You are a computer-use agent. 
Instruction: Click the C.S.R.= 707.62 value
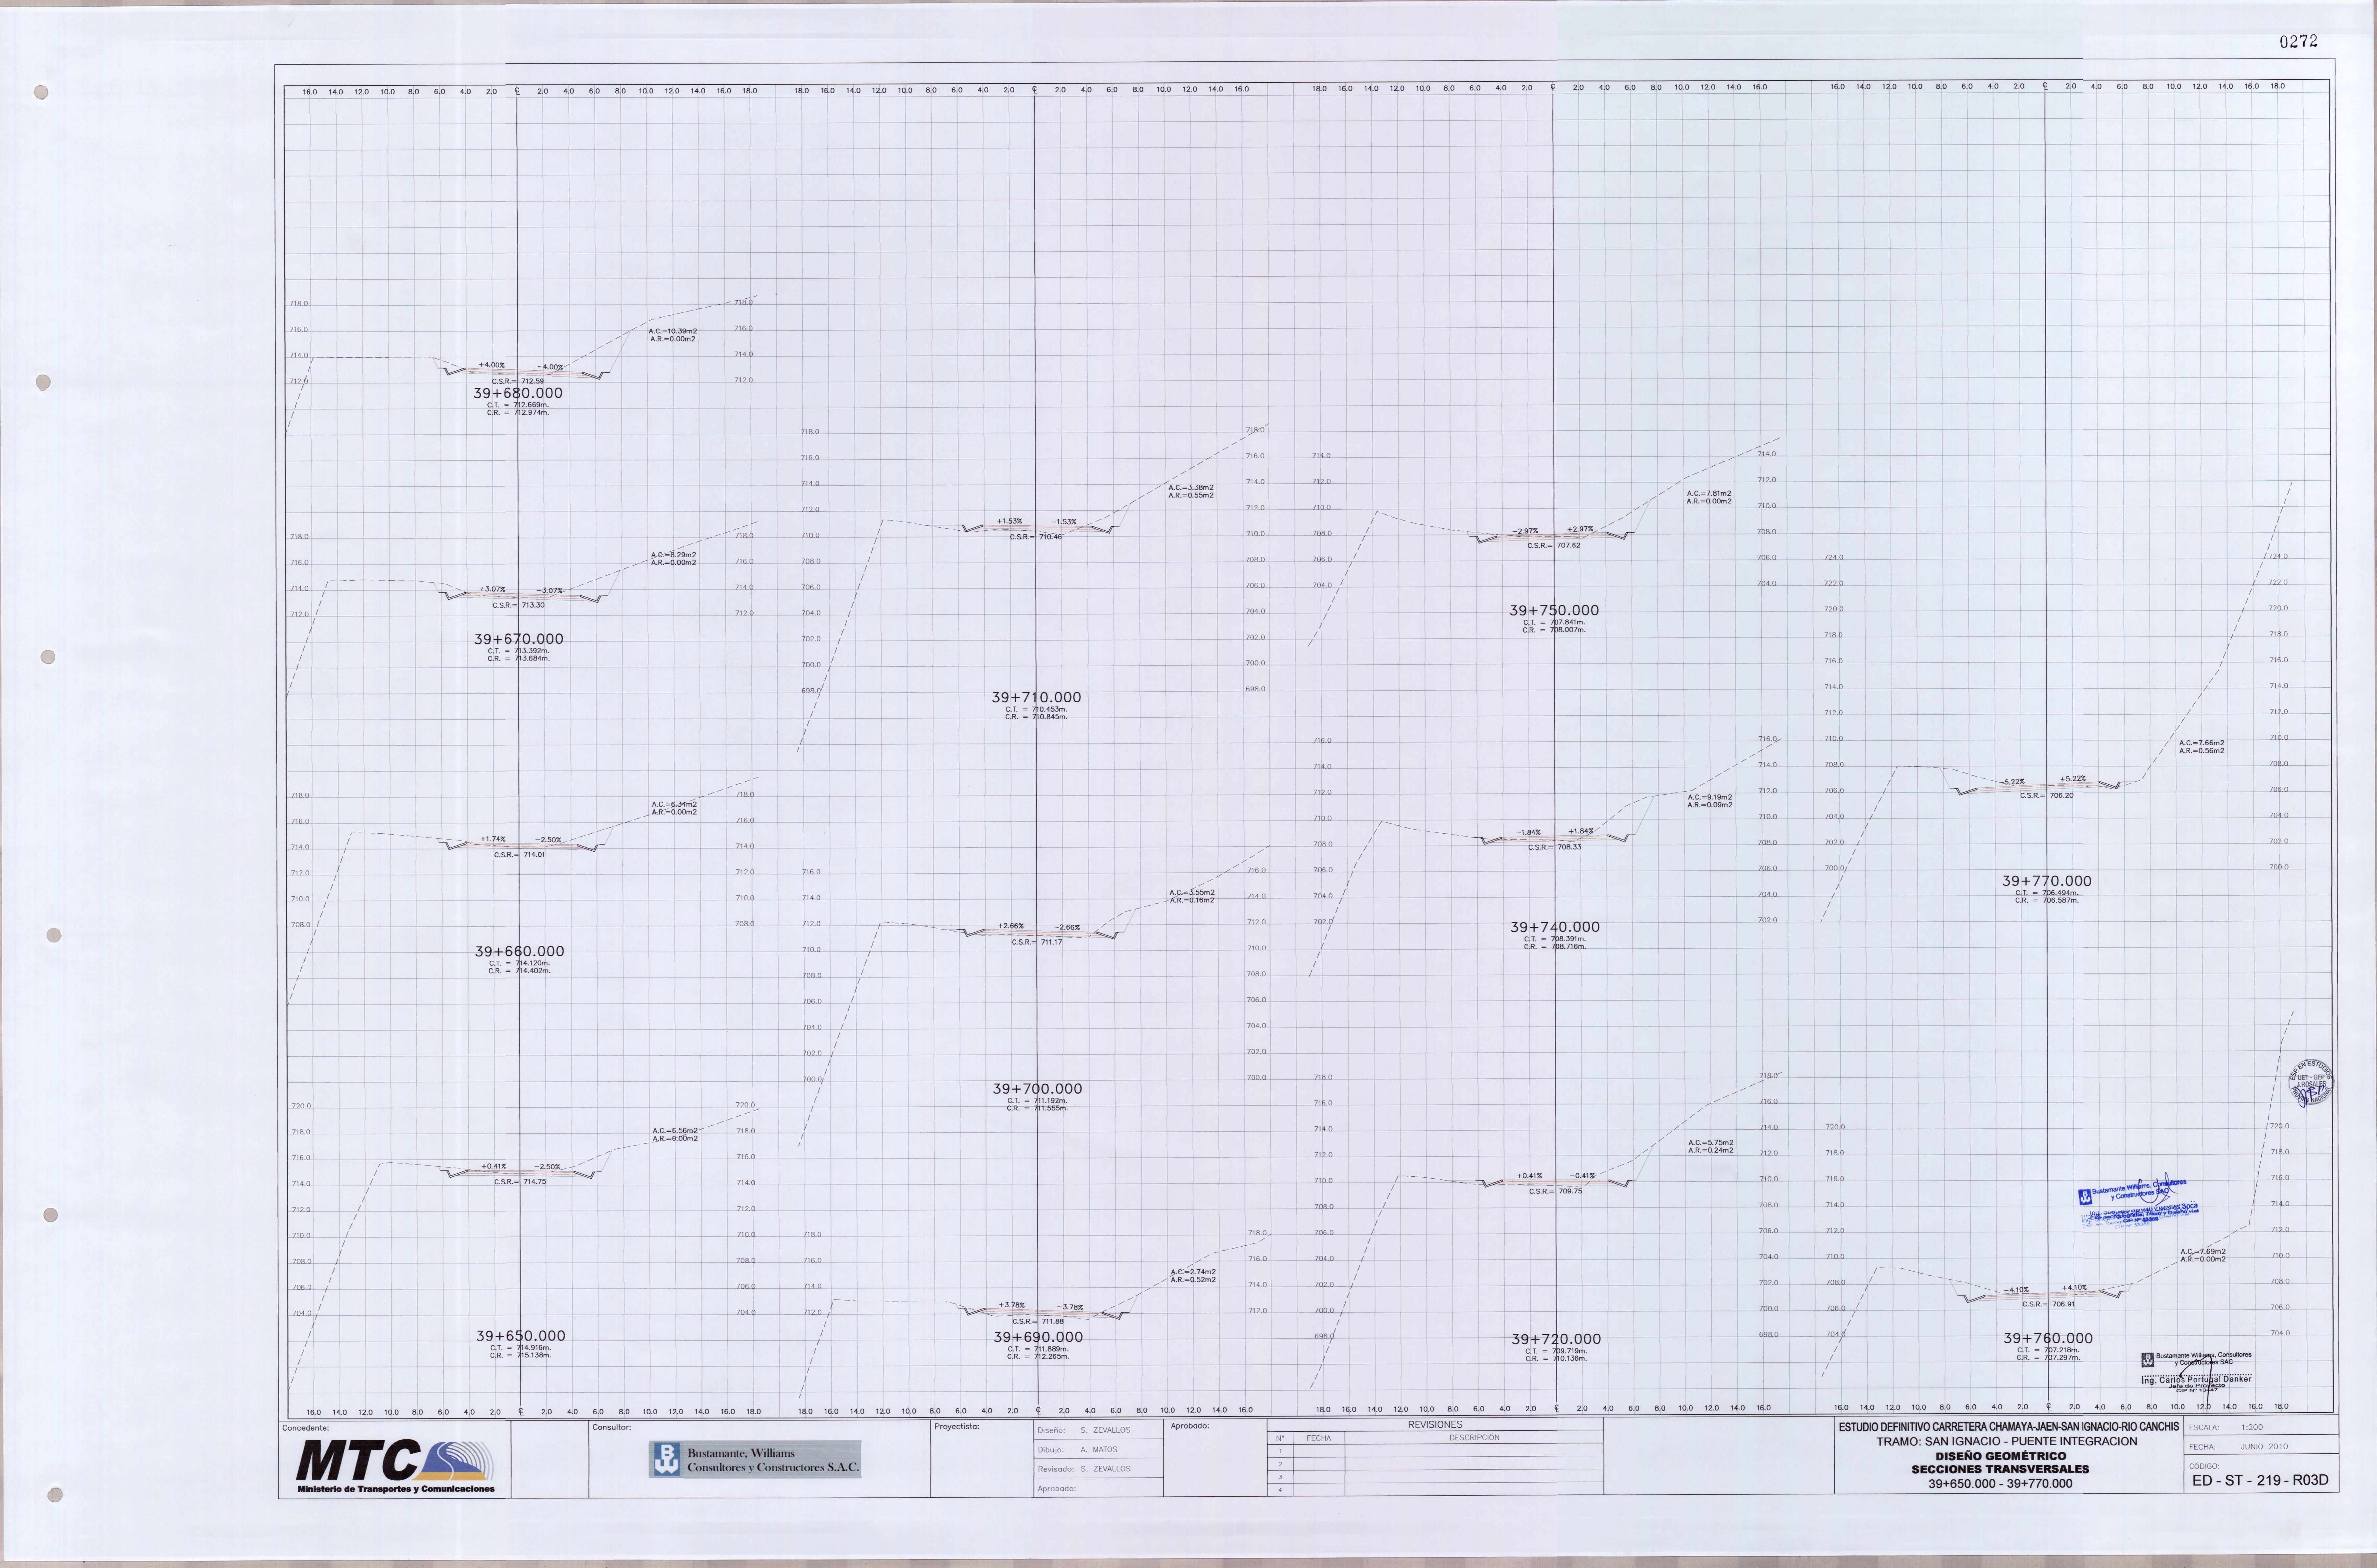tap(1554, 546)
